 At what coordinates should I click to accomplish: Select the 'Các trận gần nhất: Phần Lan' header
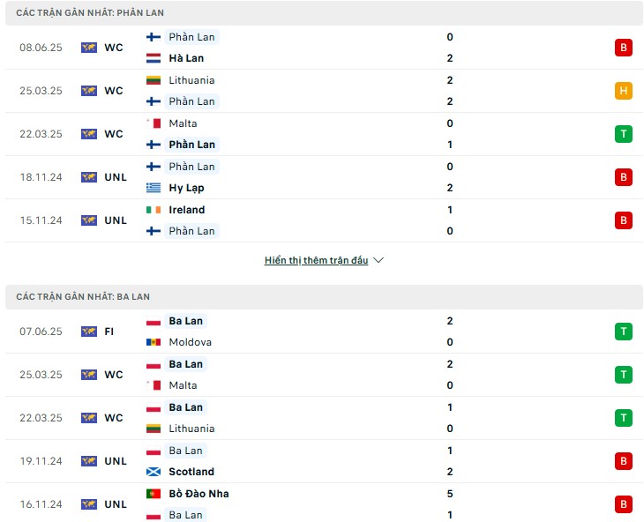click(x=324, y=12)
